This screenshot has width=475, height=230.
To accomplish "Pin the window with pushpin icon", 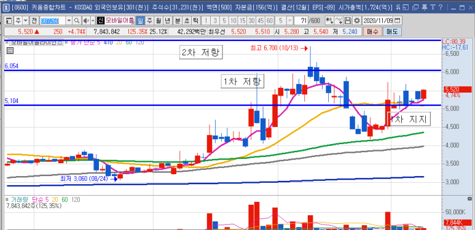I will 425,7.
